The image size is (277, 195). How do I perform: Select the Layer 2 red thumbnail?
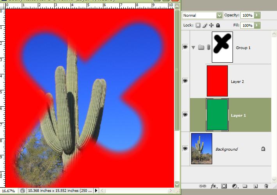pos(217,81)
